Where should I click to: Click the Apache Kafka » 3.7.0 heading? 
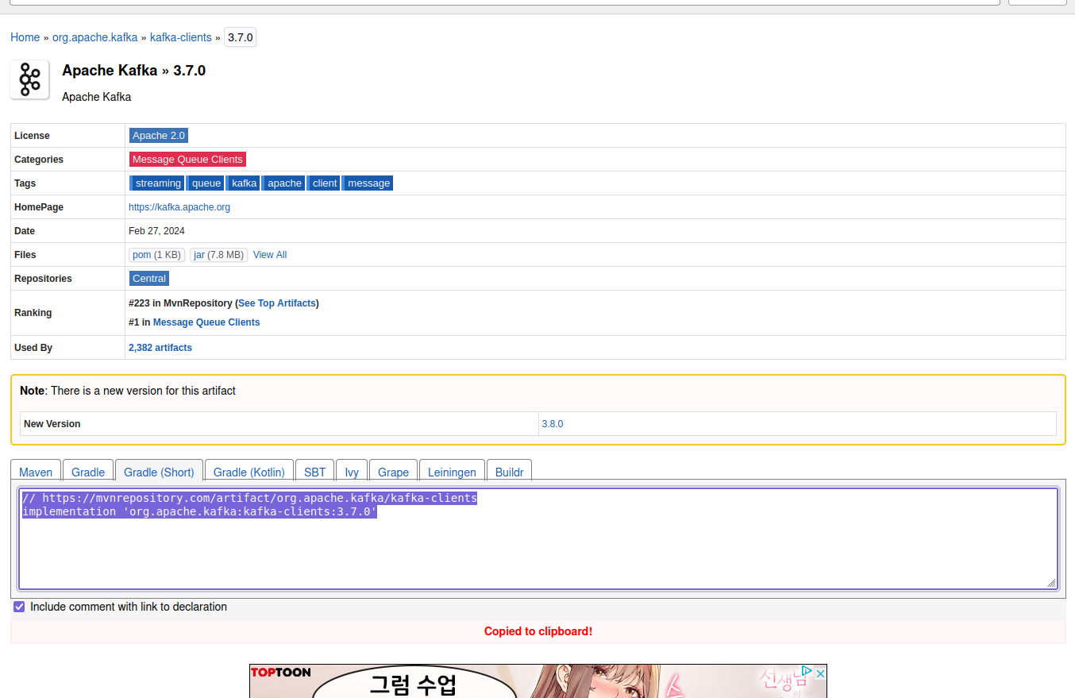(x=133, y=71)
